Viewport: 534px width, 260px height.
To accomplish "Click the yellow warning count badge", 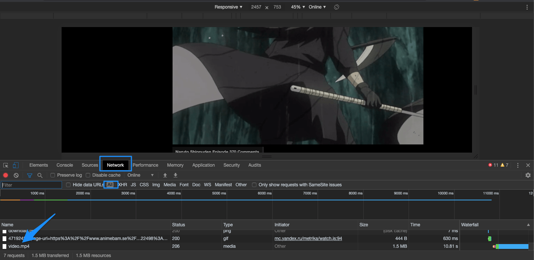I will tap(504, 165).
